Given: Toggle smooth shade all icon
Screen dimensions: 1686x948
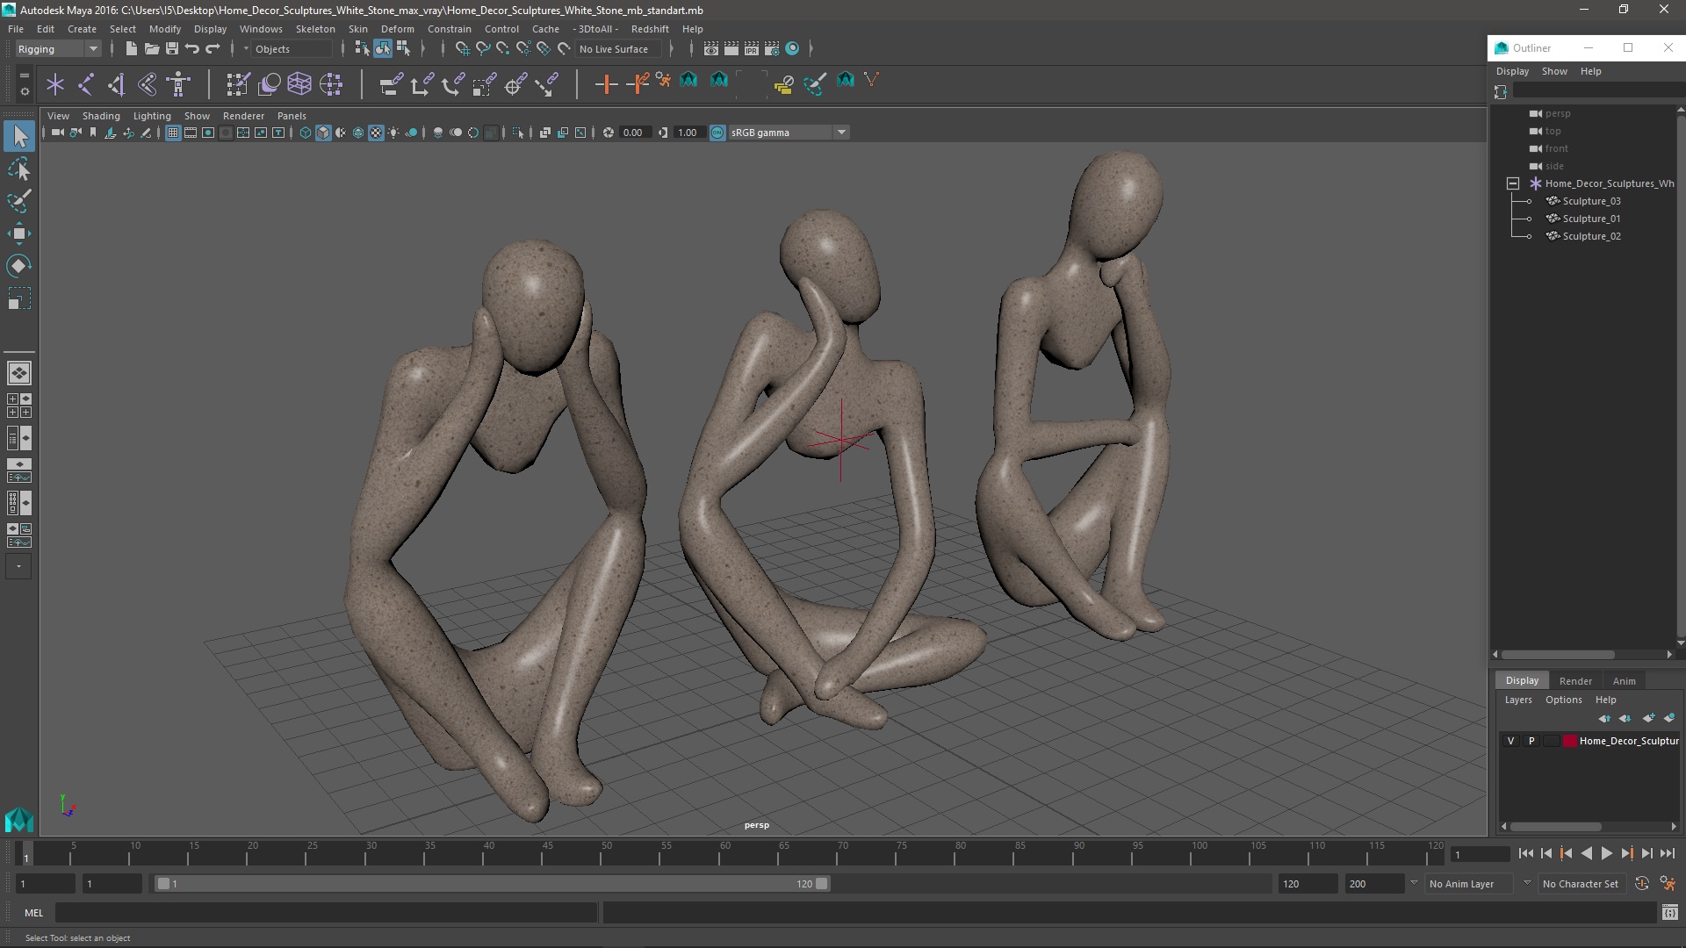Looking at the screenshot, I should coord(323,133).
